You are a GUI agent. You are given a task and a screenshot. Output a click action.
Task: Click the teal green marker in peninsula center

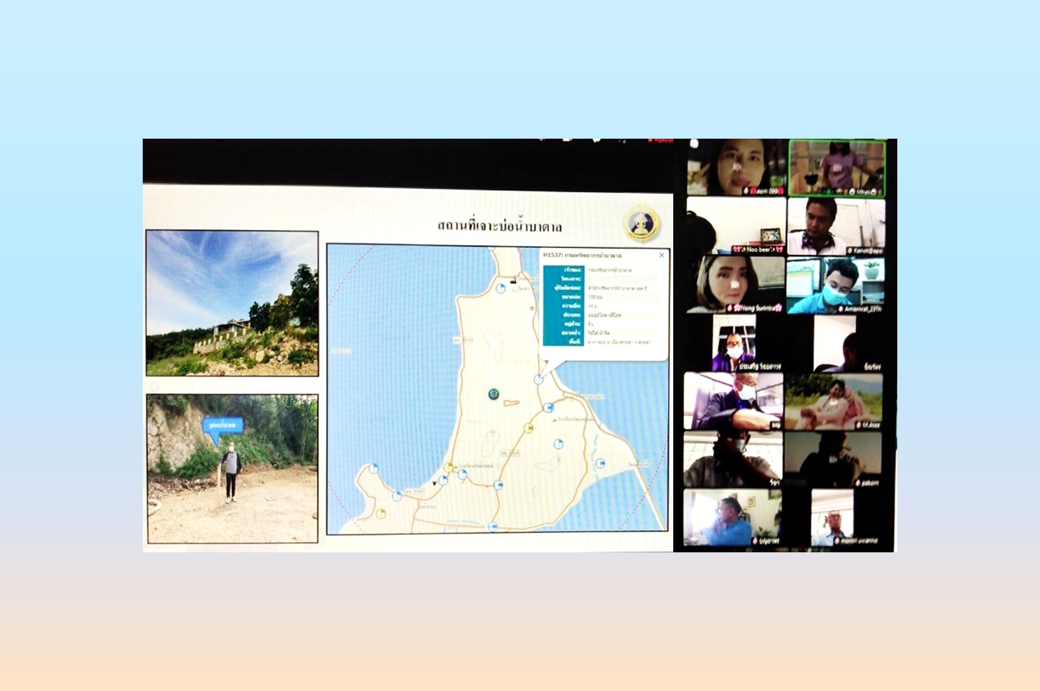click(x=494, y=394)
